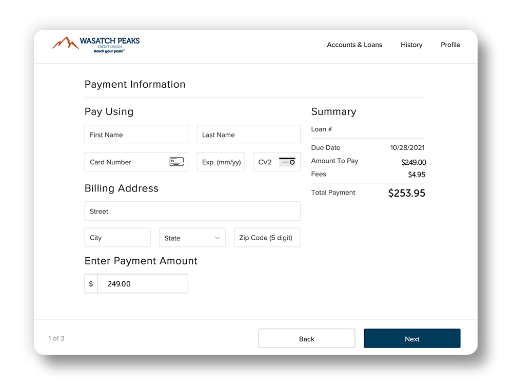Screen dimensions: 513x385
Task: Open the History section
Action: pyautogui.click(x=411, y=45)
